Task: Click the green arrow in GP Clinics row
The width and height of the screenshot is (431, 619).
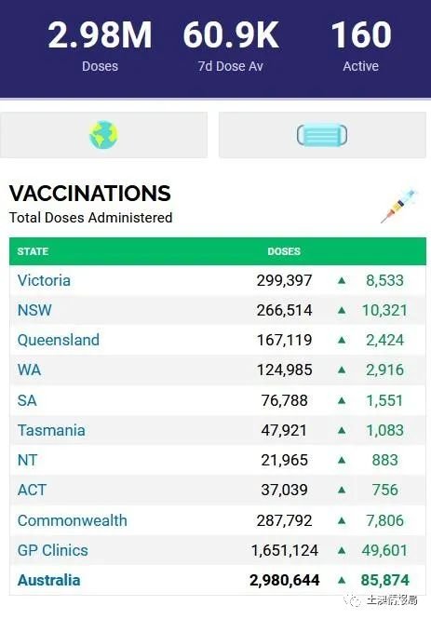Action: (x=342, y=550)
